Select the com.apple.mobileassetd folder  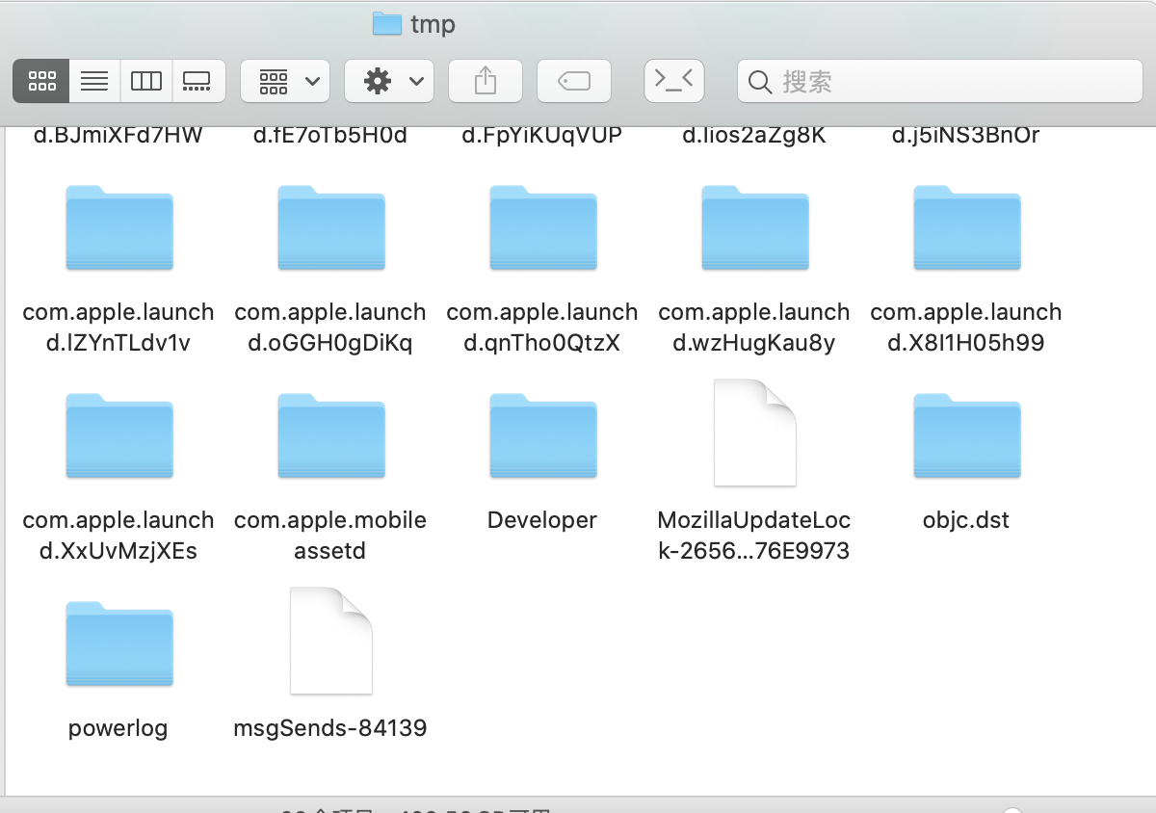tap(330, 436)
